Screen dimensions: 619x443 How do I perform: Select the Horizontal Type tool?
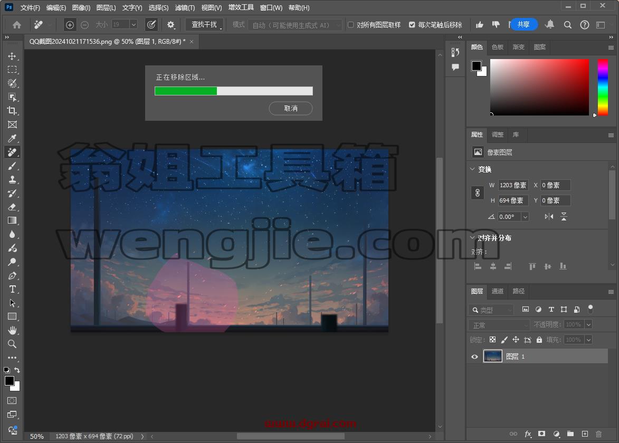[12, 289]
